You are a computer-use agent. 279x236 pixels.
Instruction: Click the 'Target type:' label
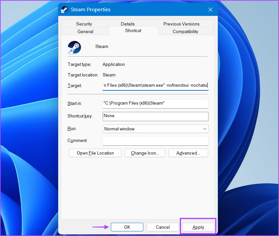click(79, 65)
